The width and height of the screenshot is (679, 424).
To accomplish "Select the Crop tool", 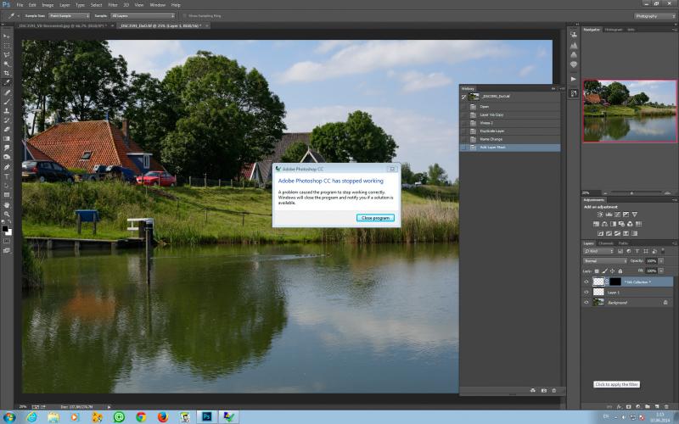I will point(7,73).
